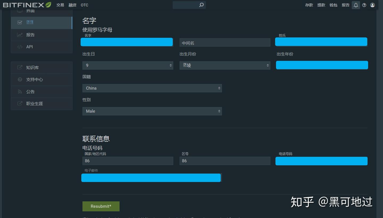The image size is (383, 218).
Task: Click the stepper arrows on 出生月份 field
Action: 268,65
